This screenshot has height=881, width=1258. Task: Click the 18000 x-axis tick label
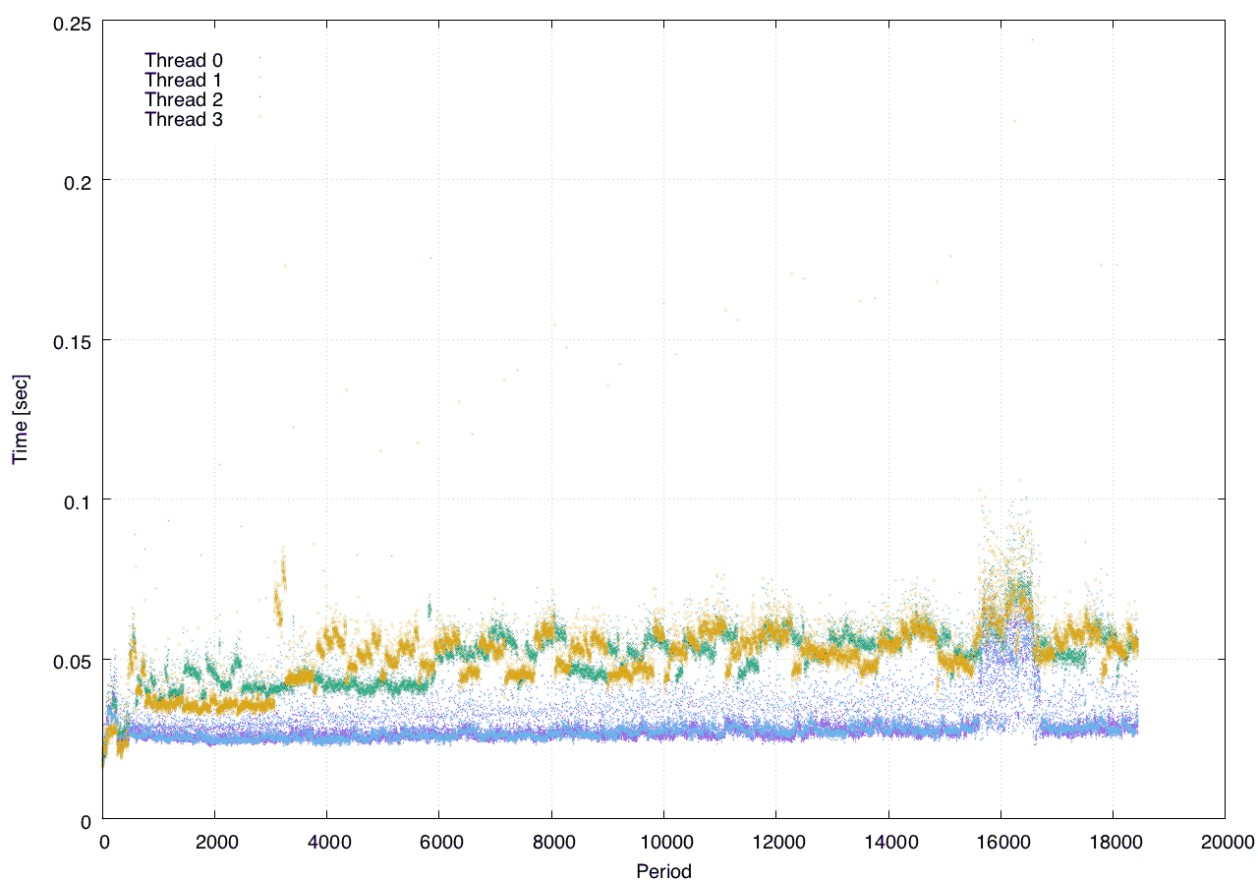(x=1113, y=841)
